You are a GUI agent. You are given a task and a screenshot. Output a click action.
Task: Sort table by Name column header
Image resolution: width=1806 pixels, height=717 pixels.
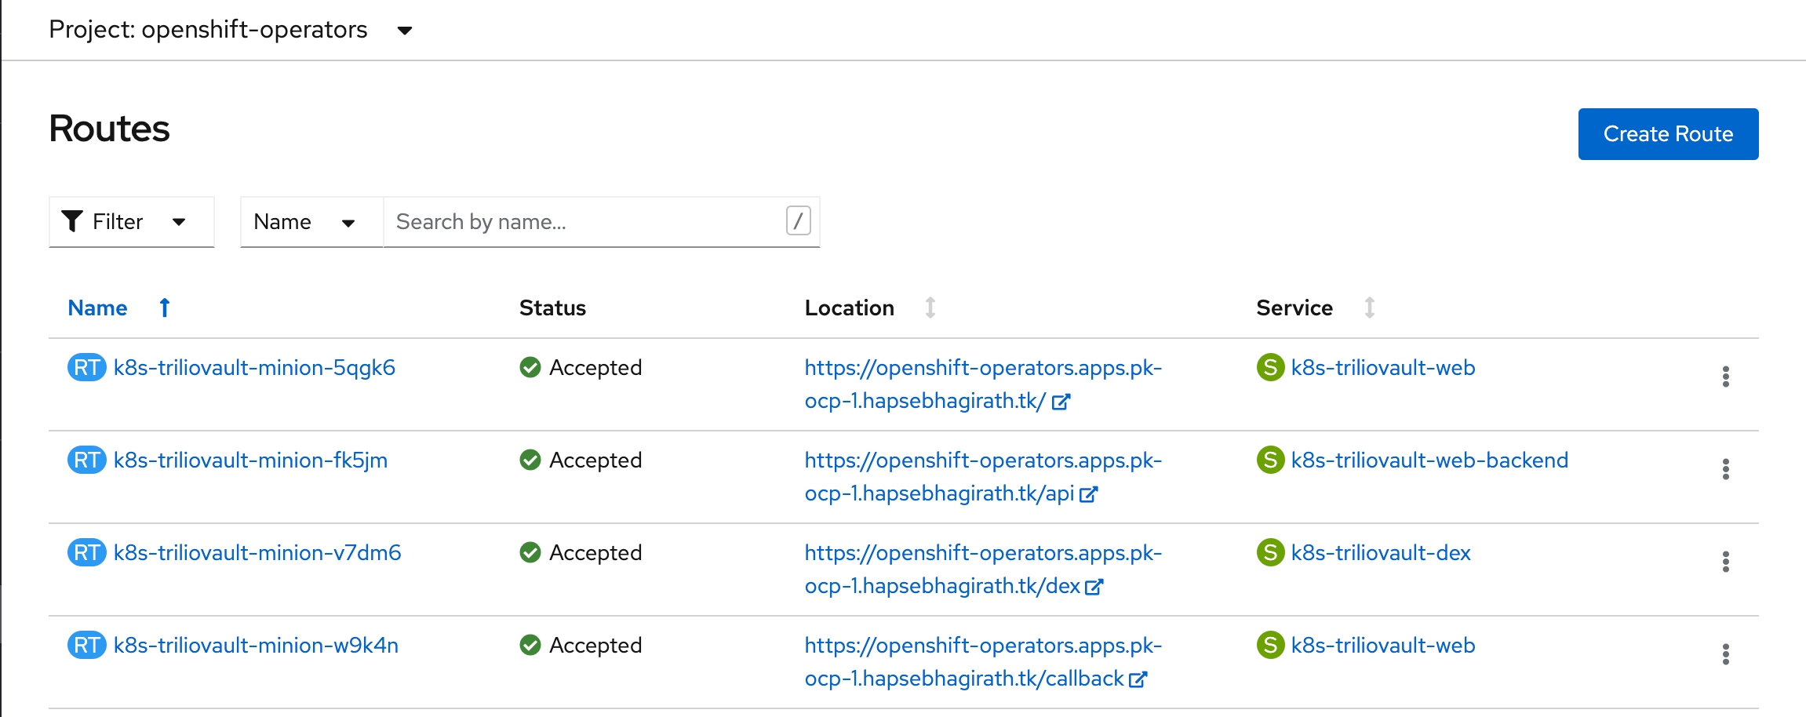[97, 308]
